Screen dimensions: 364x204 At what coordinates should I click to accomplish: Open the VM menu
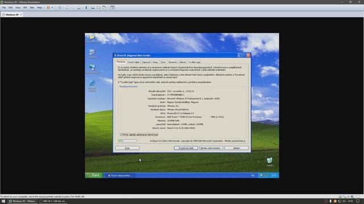click(x=25, y=7)
